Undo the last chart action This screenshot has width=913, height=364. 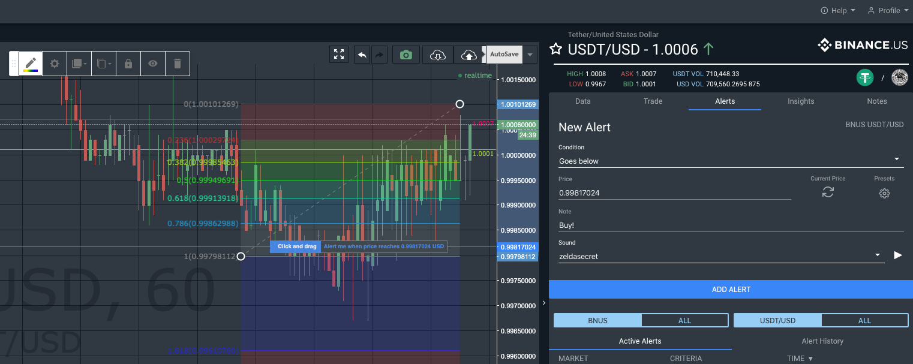coord(362,55)
